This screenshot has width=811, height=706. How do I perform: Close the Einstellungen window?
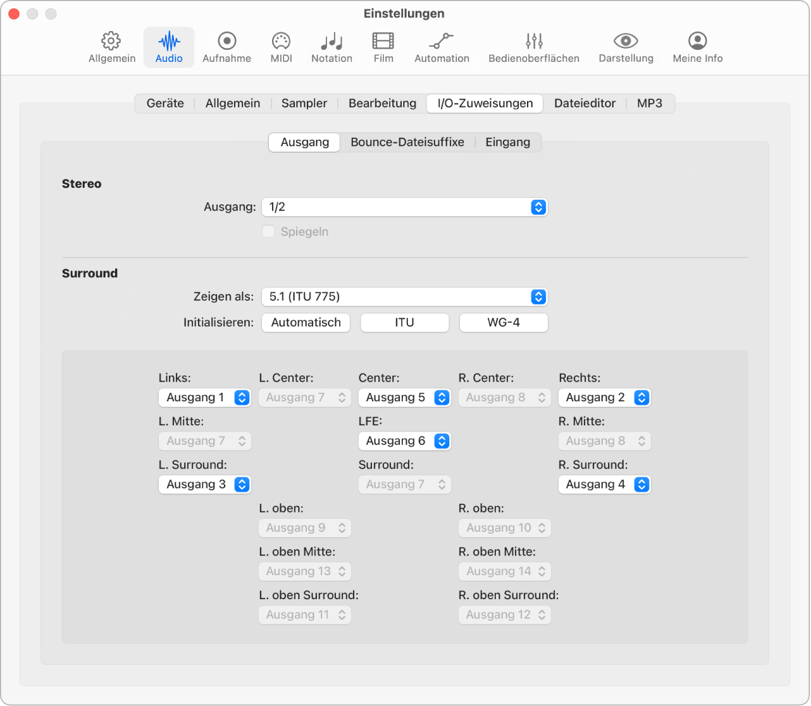pos(14,14)
